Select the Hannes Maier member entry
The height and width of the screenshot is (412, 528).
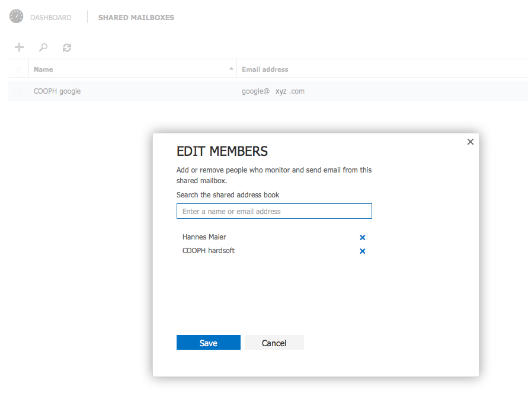click(x=204, y=237)
